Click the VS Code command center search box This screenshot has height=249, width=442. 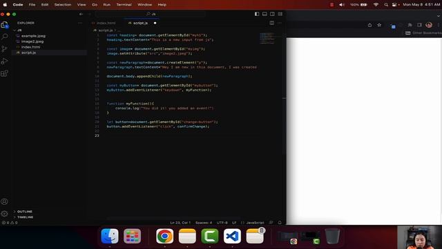click(151, 14)
